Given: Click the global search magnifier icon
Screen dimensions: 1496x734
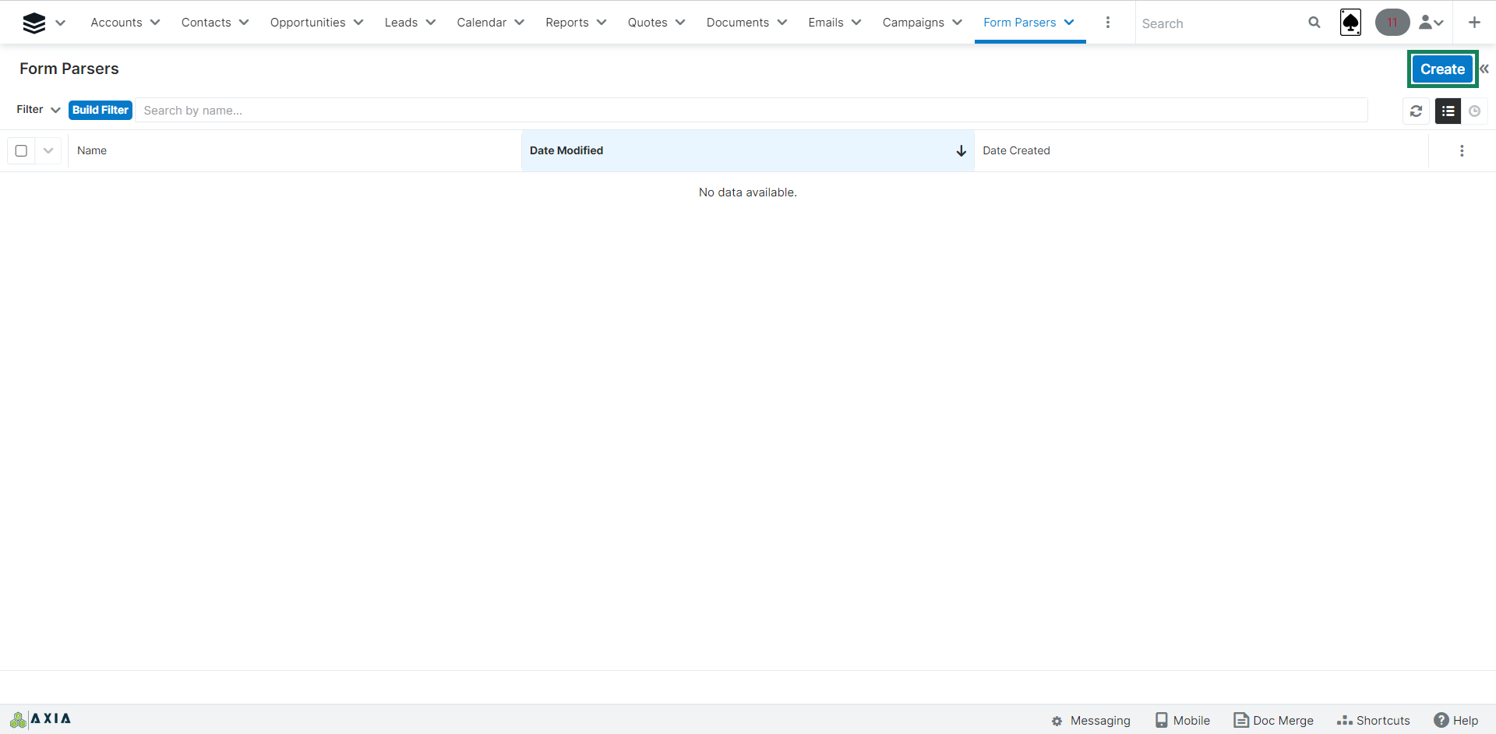Looking at the screenshot, I should tap(1314, 23).
